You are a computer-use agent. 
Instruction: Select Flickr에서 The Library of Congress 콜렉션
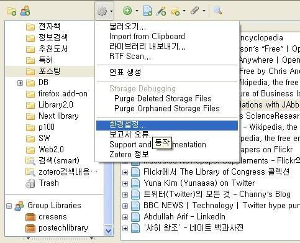(x=217, y=172)
